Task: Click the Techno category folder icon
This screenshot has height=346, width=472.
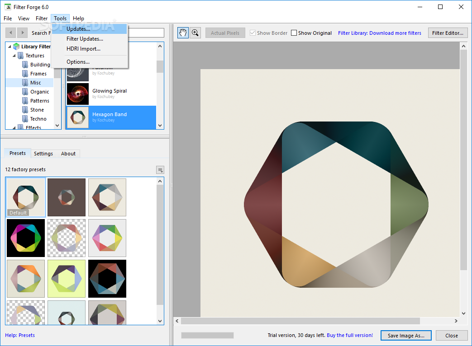Action: [x=26, y=119]
